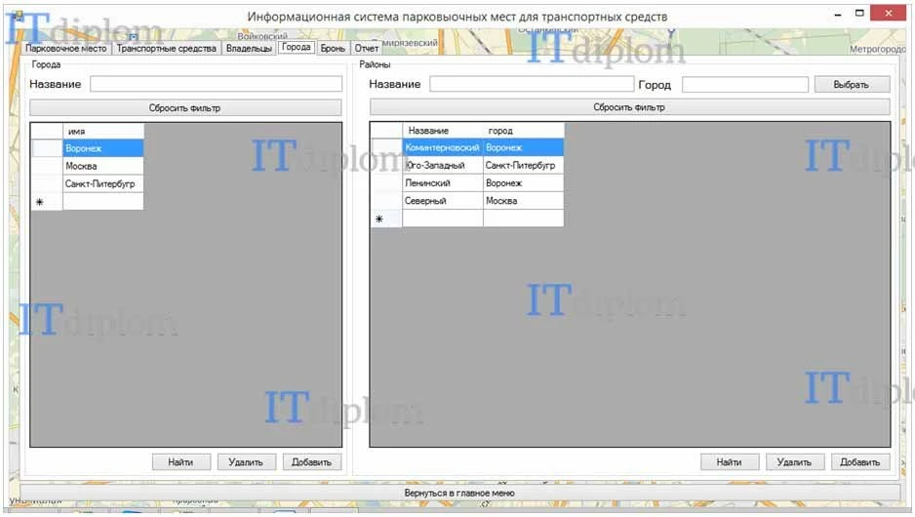
Task: Select the Ленинский district cell
Action: coord(442,182)
